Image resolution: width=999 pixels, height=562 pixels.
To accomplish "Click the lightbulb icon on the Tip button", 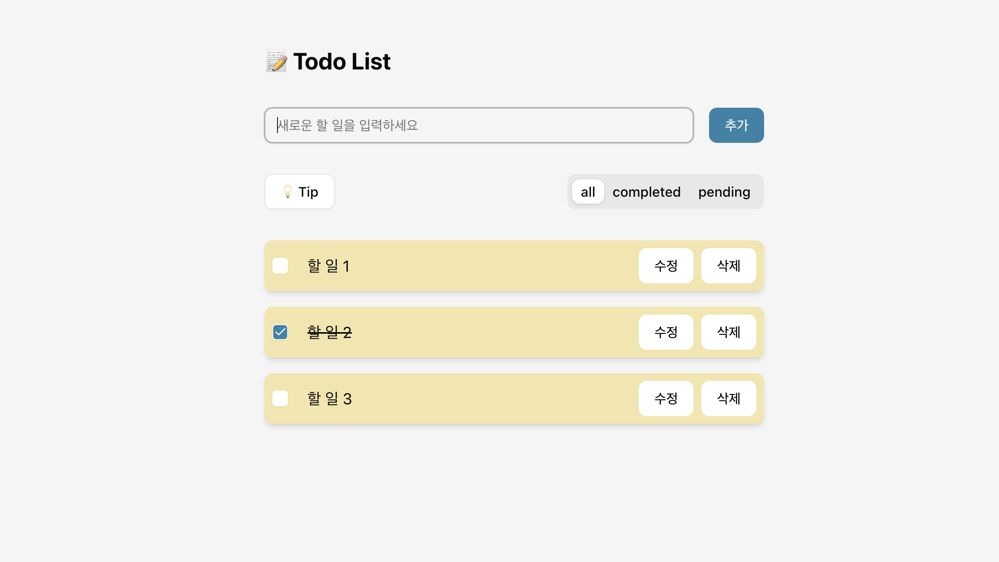I will click(288, 192).
